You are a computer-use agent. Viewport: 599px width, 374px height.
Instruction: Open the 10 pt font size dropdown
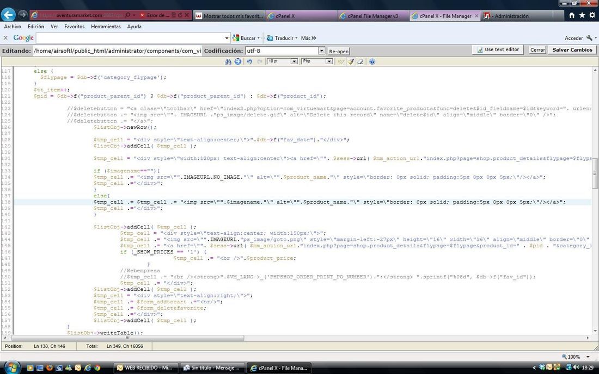pos(294,61)
